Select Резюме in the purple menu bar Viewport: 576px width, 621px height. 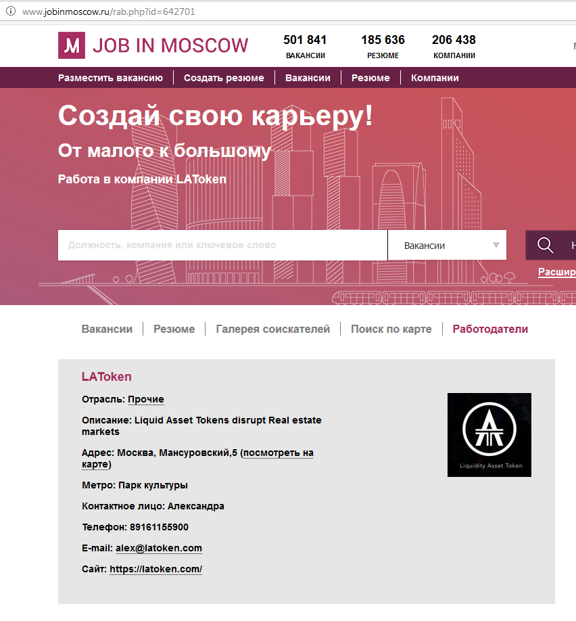[x=370, y=78]
